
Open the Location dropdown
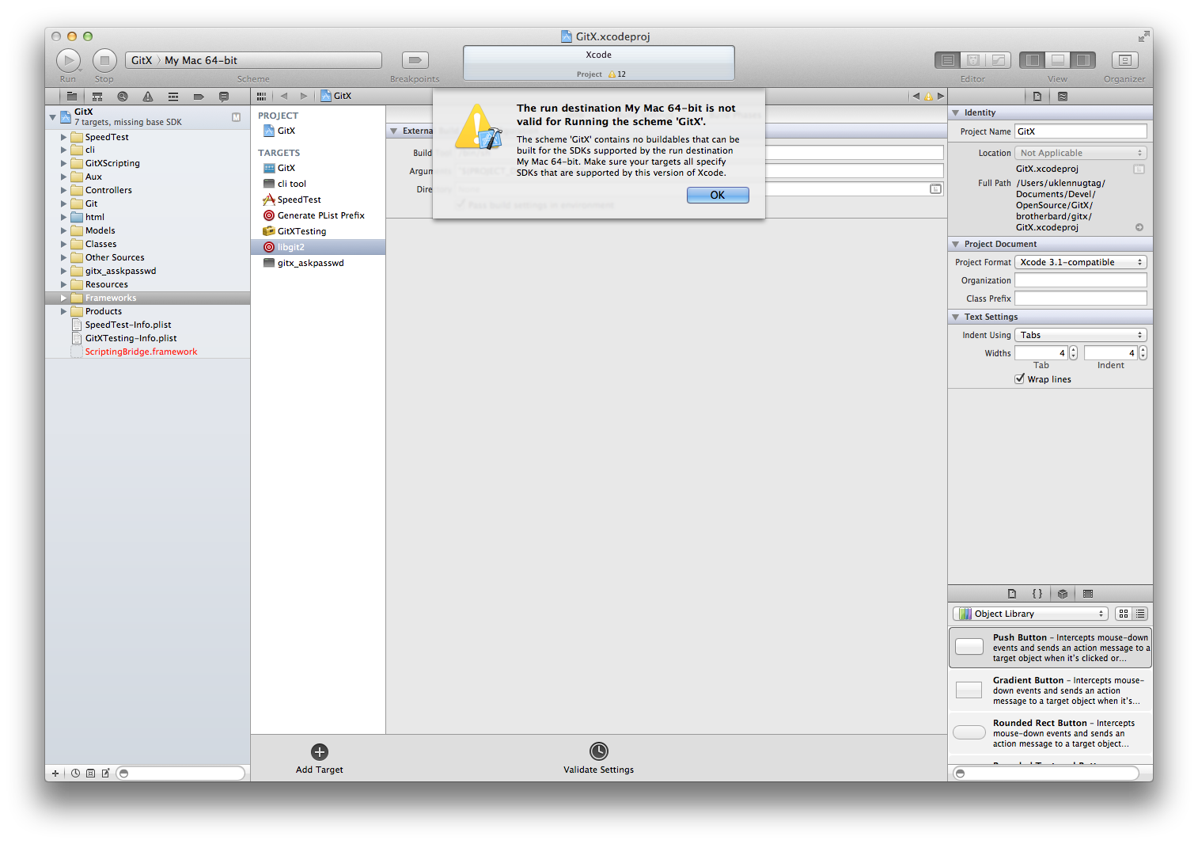click(1081, 153)
